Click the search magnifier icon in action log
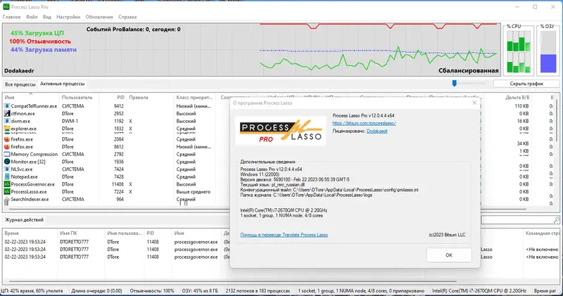Image resolution: width=563 pixels, height=296 pixels. click(x=556, y=219)
